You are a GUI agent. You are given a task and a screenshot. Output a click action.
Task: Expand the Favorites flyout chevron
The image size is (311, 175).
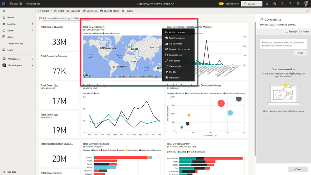32,24
